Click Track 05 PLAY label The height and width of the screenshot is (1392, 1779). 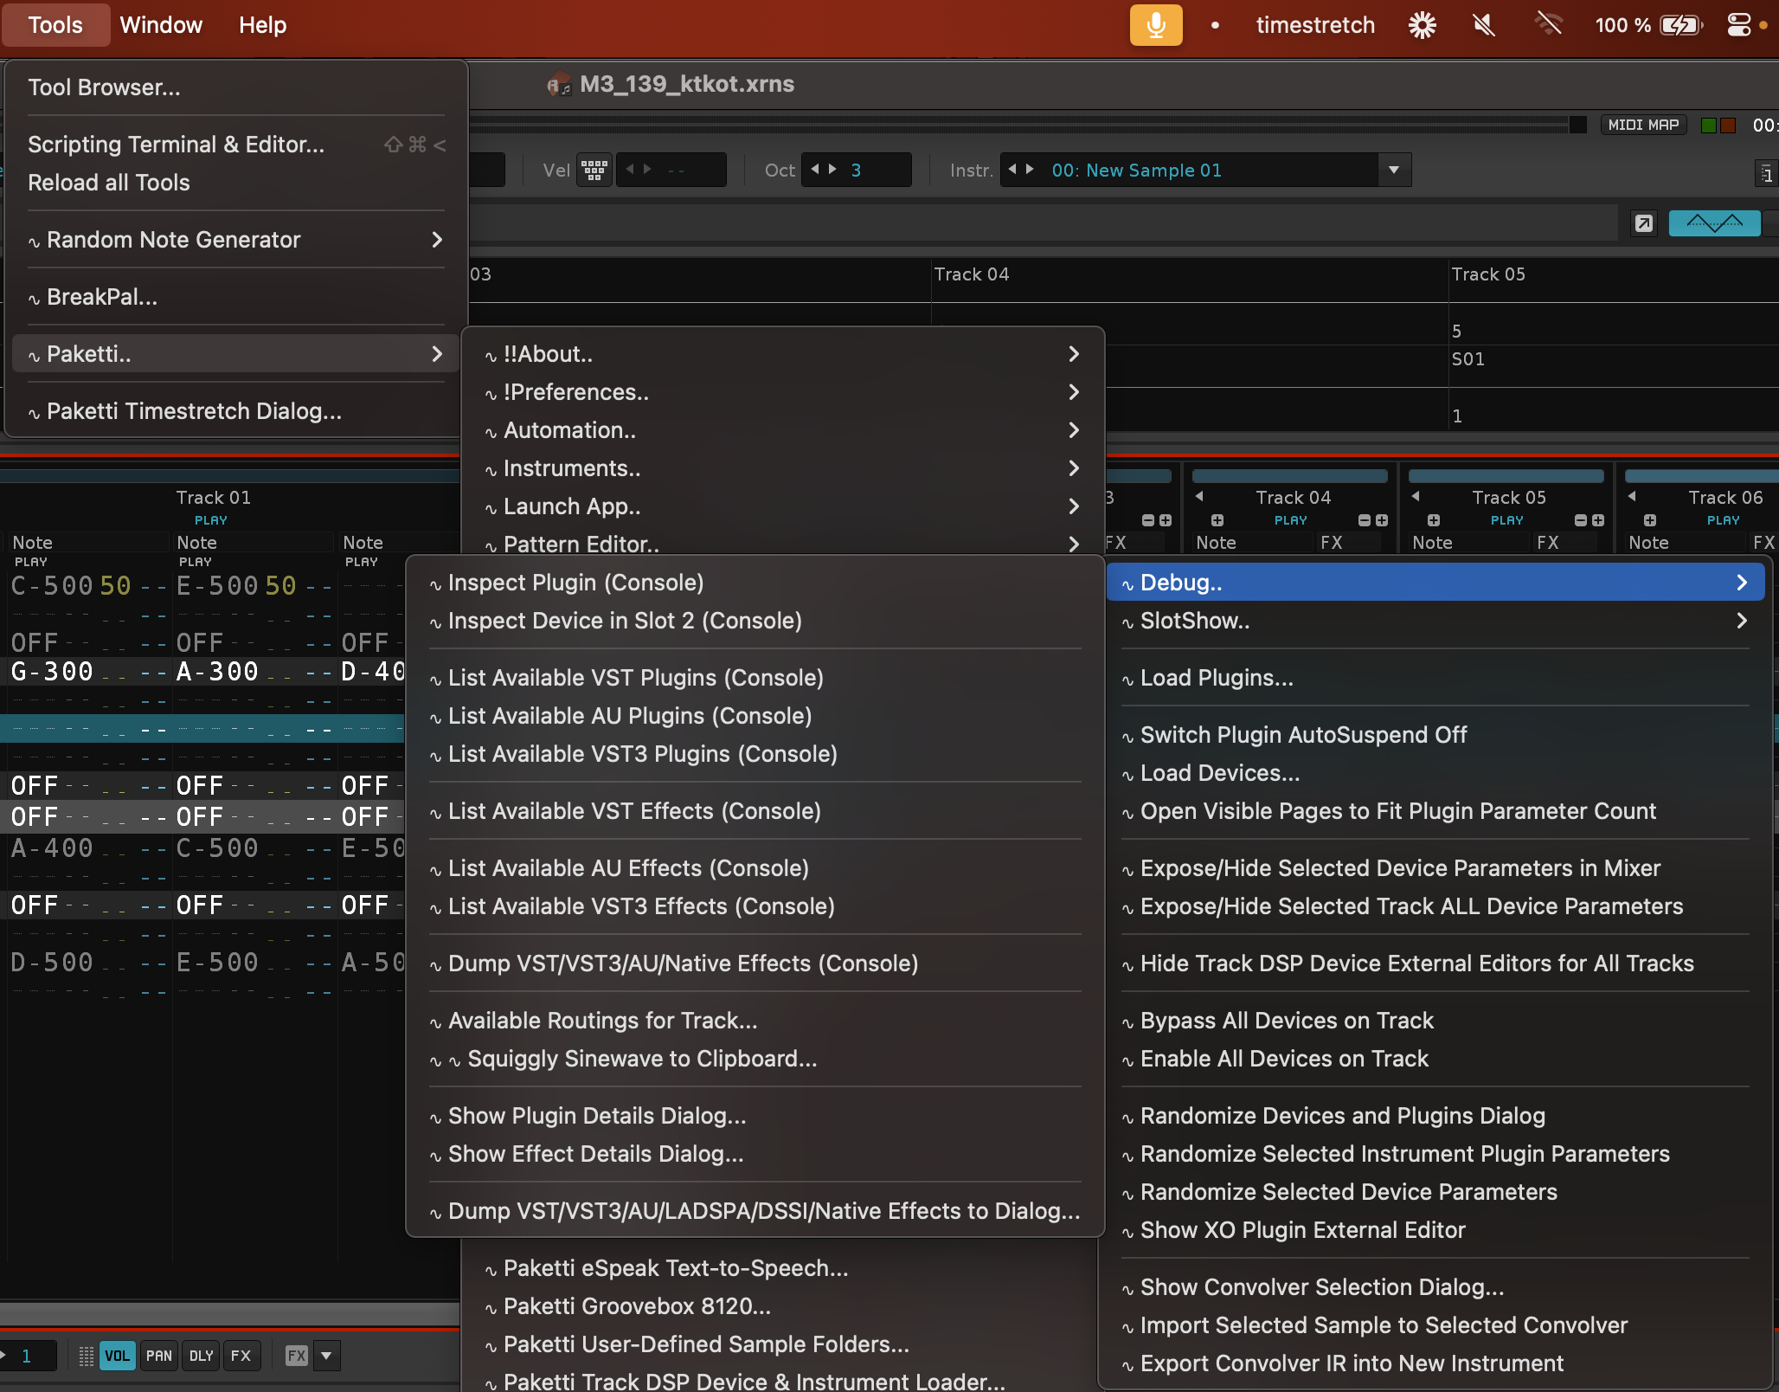[1506, 520]
